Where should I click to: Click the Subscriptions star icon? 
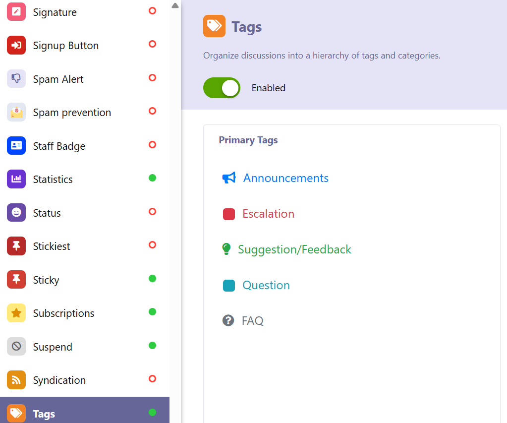click(x=16, y=313)
